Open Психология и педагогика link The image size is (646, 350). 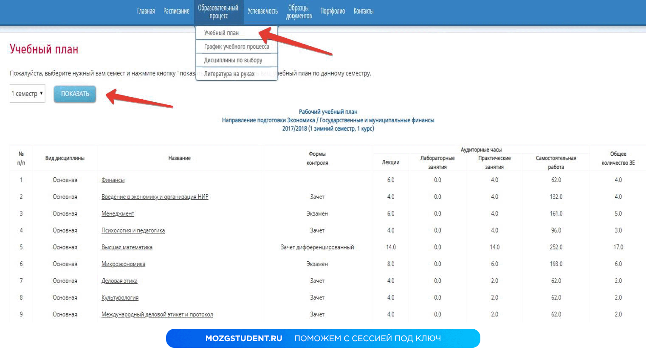[133, 230]
